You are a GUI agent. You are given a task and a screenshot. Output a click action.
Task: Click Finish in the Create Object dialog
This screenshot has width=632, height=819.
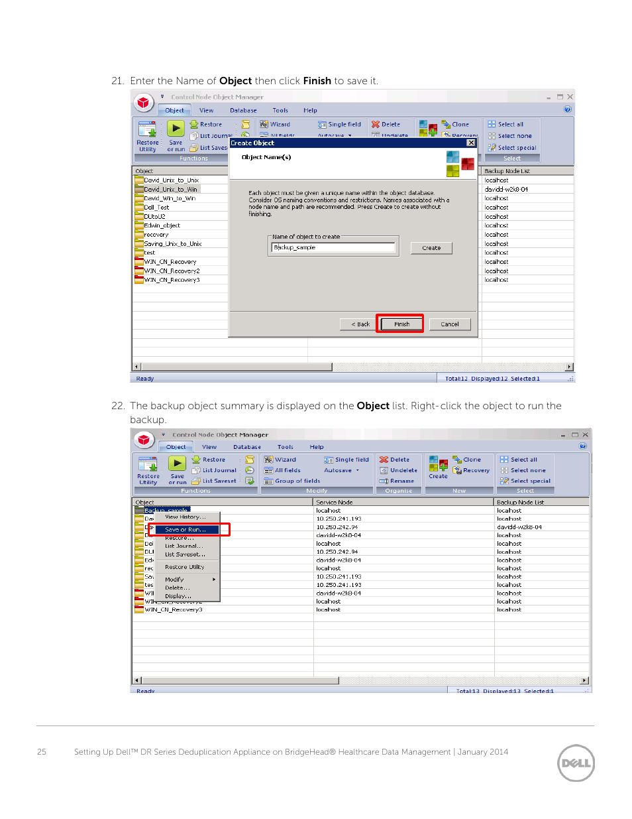click(x=401, y=324)
